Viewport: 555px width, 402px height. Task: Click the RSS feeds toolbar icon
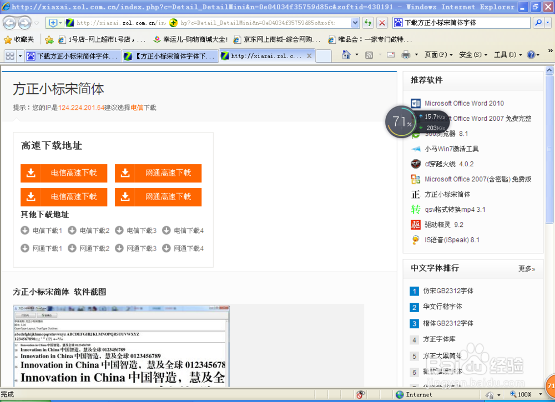(369, 55)
